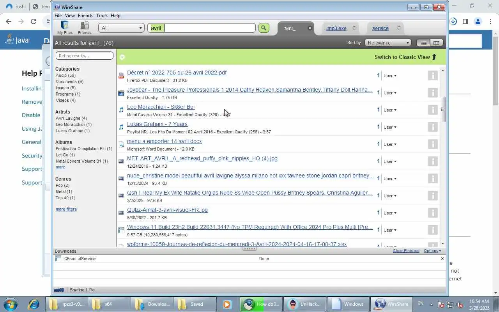This screenshot has height=312, width=499.
Task: Open User dropdown for Leo Moracchioli
Action: [x=390, y=110]
